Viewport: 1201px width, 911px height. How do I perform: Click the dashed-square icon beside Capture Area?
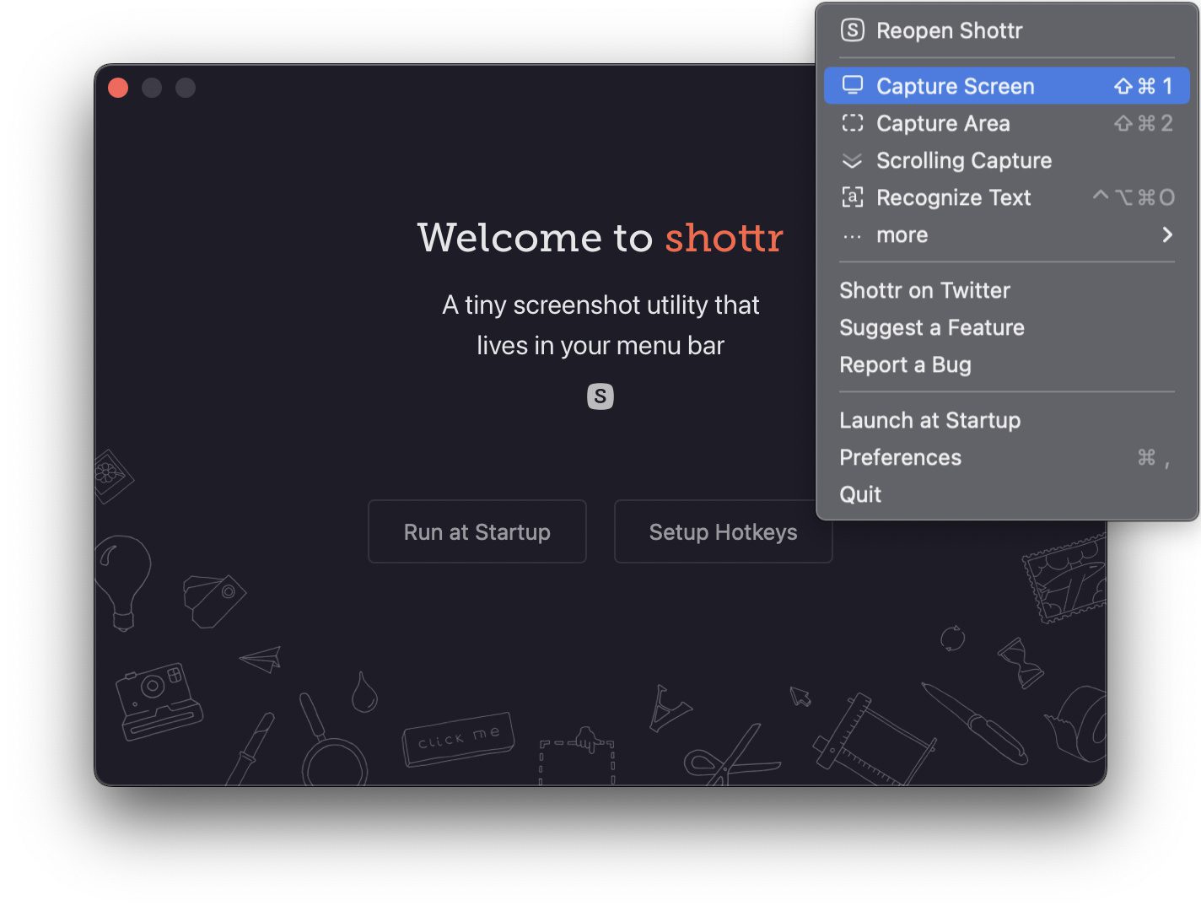[x=853, y=123]
